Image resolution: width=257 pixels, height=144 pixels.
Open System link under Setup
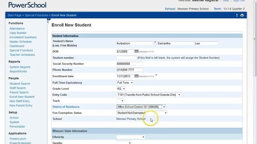click(x=14, y=122)
